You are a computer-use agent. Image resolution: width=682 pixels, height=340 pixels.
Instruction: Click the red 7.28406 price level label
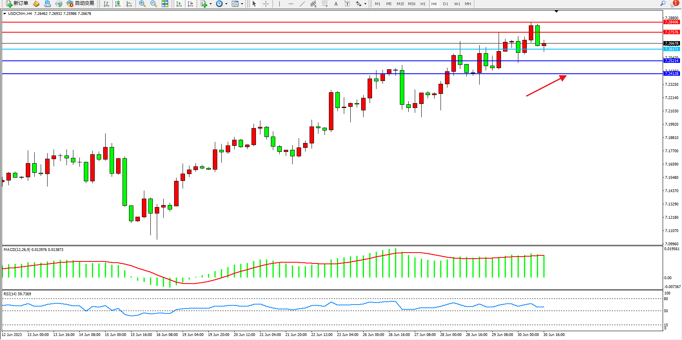[x=672, y=22]
